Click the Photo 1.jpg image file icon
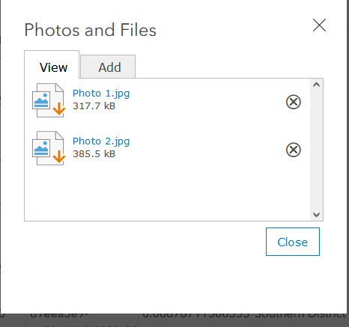Image resolution: width=349 pixels, height=327 pixels. [48, 100]
